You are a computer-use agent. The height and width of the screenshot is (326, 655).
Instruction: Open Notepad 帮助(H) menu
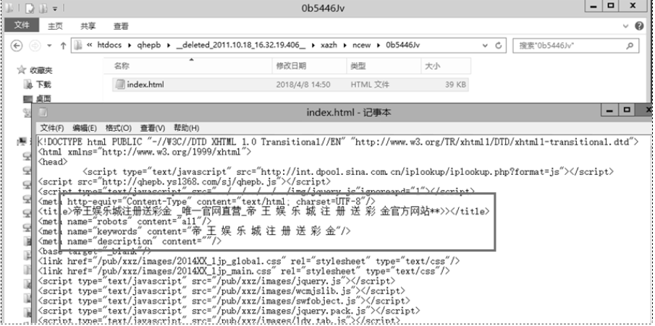point(186,128)
